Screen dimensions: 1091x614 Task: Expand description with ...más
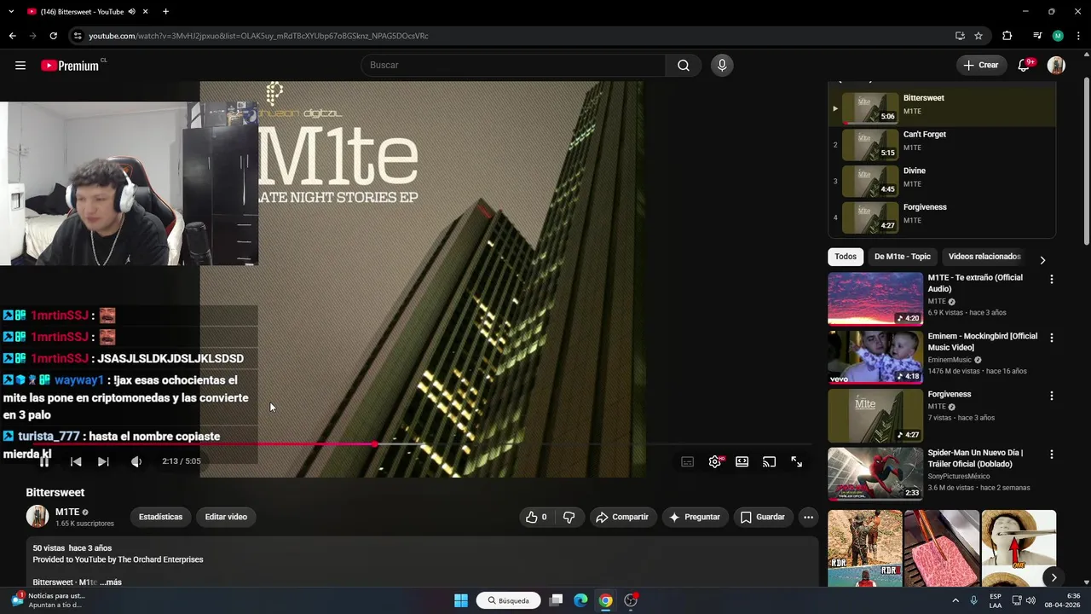point(111,582)
